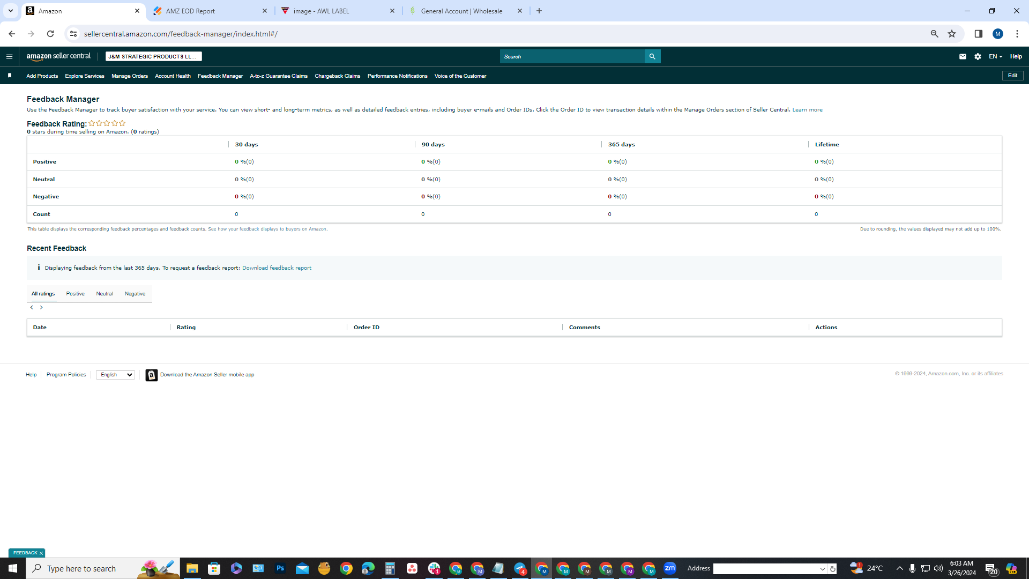Open Performance Notifications menu item
Image resolution: width=1029 pixels, height=579 pixels.
[x=398, y=76]
